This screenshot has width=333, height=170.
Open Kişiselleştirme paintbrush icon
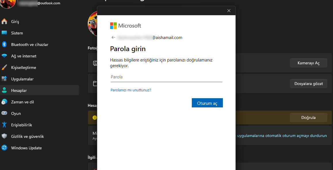4,67
